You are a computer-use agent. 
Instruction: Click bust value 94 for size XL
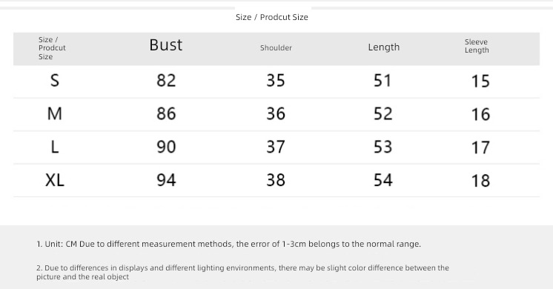(x=166, y=180)
